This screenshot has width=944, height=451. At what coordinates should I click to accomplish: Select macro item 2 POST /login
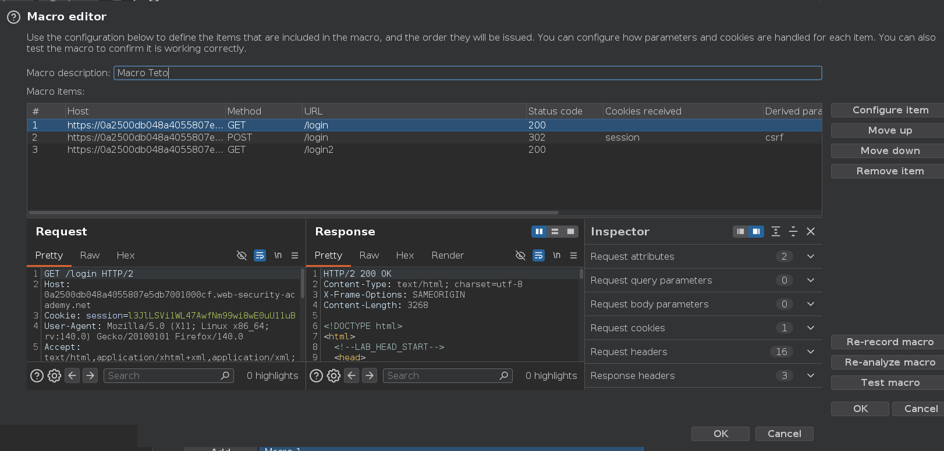coord(424,138)
